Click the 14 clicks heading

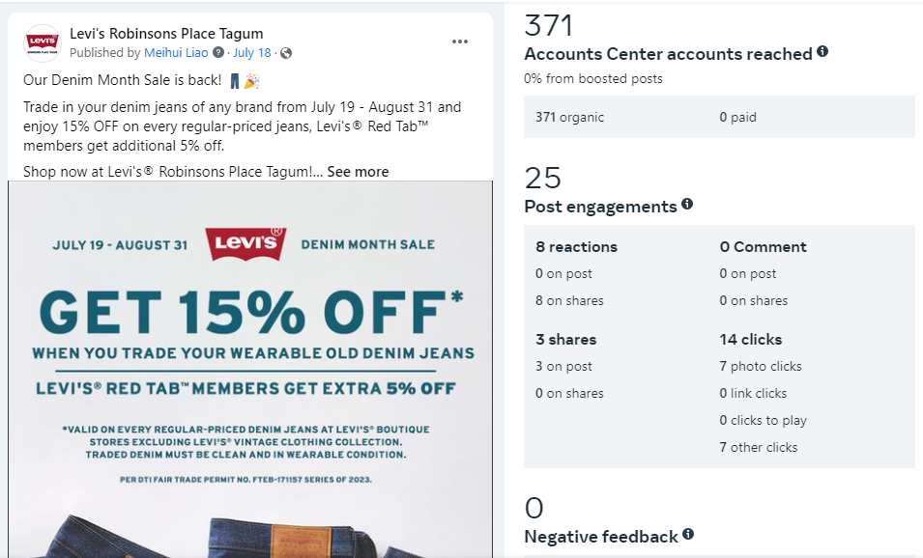click(x=751, y=340)
